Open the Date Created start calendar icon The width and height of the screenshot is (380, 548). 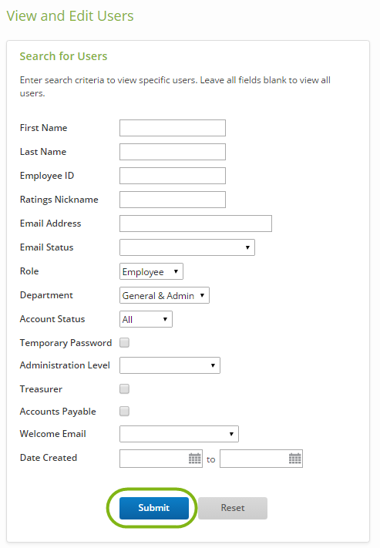point(195,458)
